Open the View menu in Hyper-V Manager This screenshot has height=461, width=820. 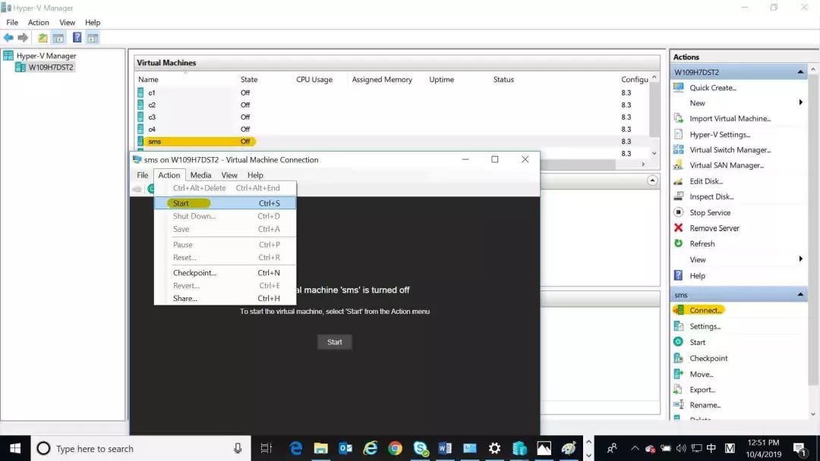pos(67,23)
